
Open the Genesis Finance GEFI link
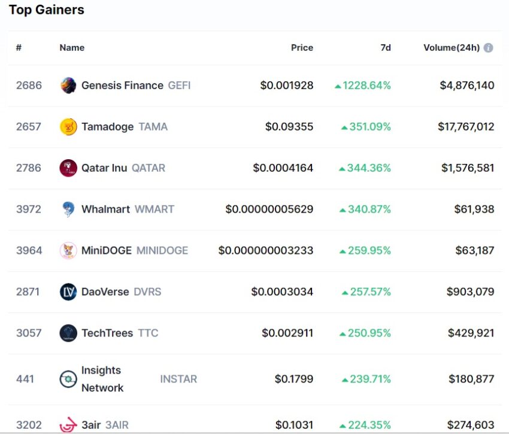tap(136, 86)
